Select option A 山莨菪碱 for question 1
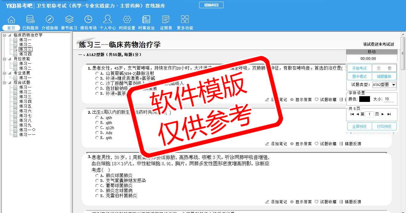The height and width of the screenshot is (213, 406). (x=97, y=73)
